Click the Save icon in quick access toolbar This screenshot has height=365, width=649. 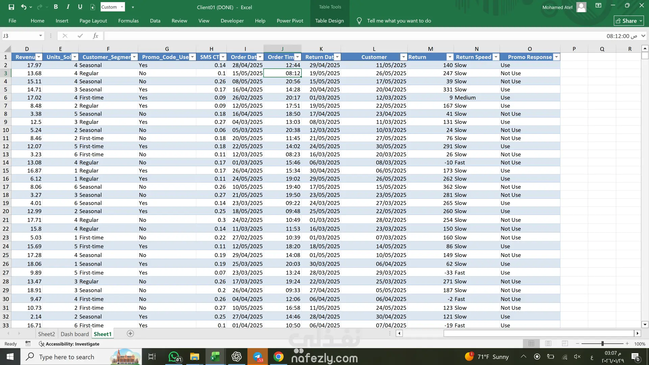[11, 7]
